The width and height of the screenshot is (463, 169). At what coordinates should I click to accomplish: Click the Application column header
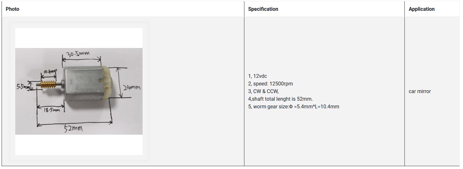click(x=421, y=9)
